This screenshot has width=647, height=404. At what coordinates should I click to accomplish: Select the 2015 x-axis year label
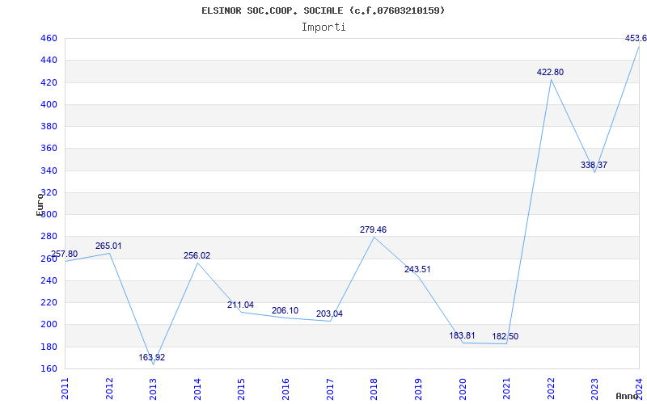242,389
